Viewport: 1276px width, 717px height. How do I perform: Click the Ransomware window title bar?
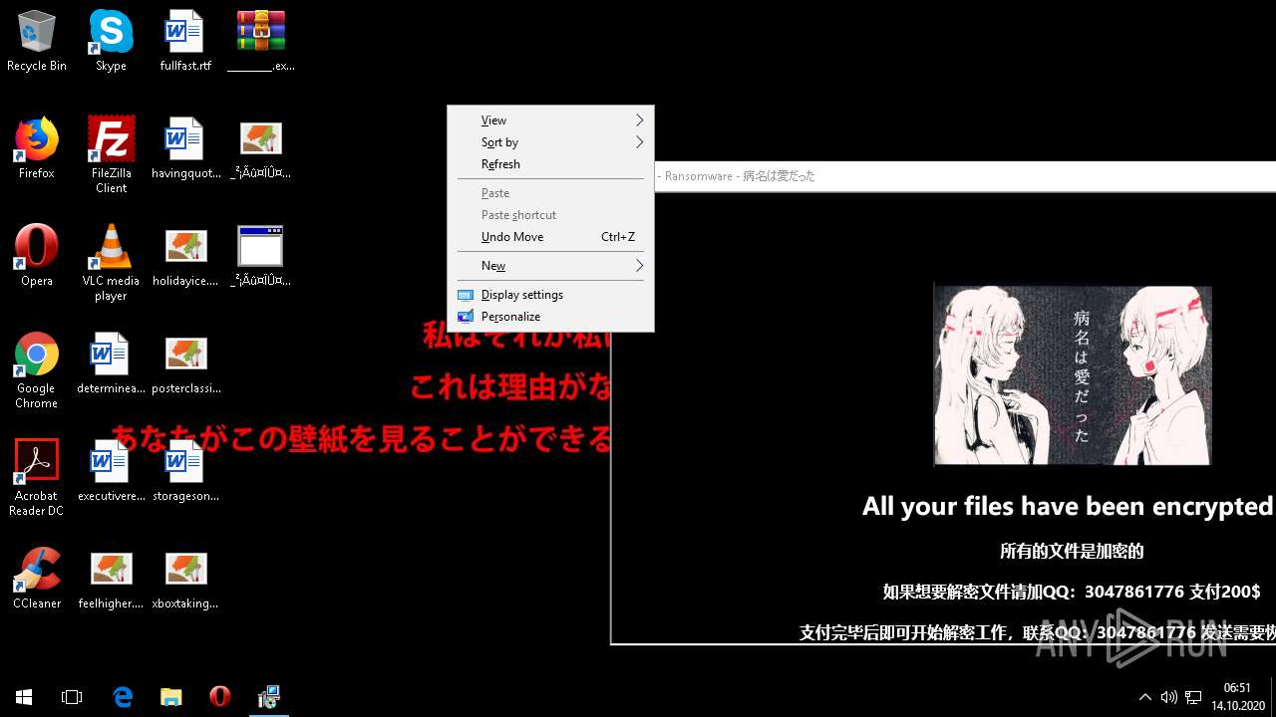(965, 176)
